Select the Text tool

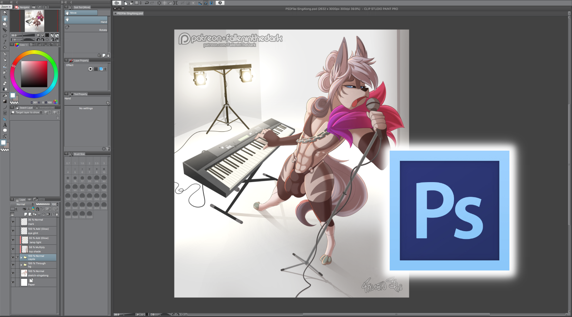[x=5, y=125]
